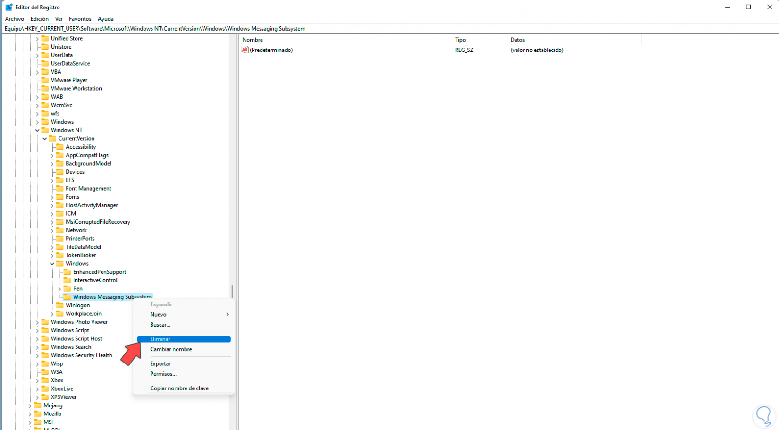
Task: Select the WorkplaceJoin tree label
Action: [x=84, y=313]
